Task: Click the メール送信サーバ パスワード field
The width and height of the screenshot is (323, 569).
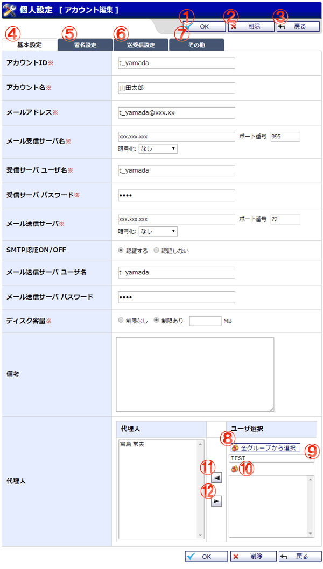Action: (x=177, y=297)
